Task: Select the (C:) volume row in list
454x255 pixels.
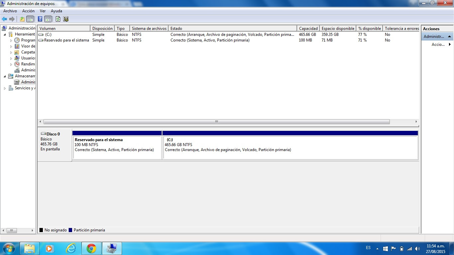Action: coord(228,35)
